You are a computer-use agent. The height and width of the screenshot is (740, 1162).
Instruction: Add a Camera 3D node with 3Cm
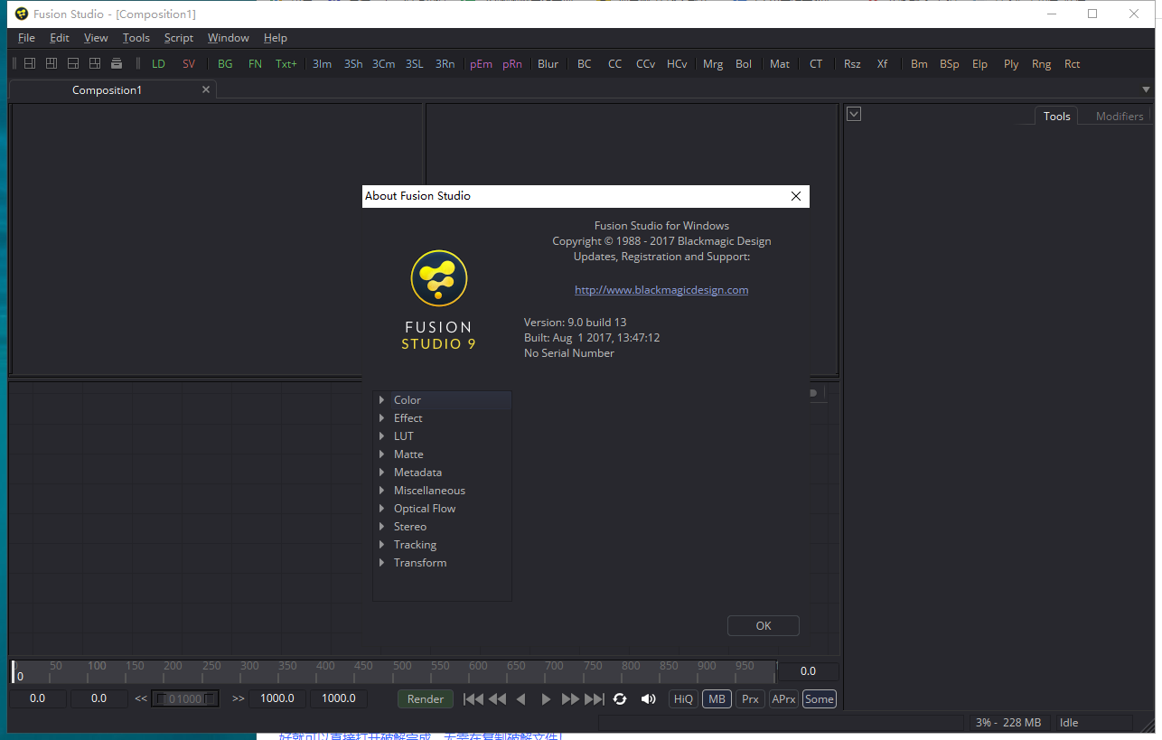pos(383,63)
